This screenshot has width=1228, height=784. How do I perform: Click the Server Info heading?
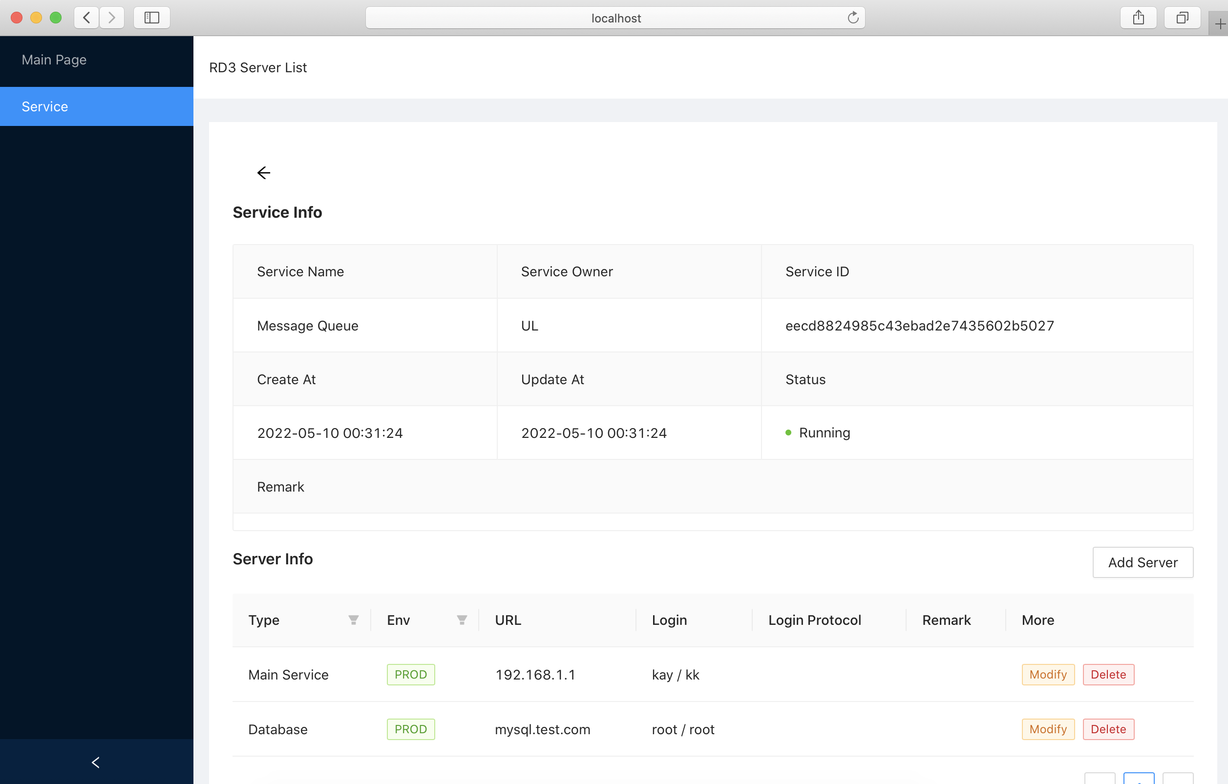pos(273,558)
